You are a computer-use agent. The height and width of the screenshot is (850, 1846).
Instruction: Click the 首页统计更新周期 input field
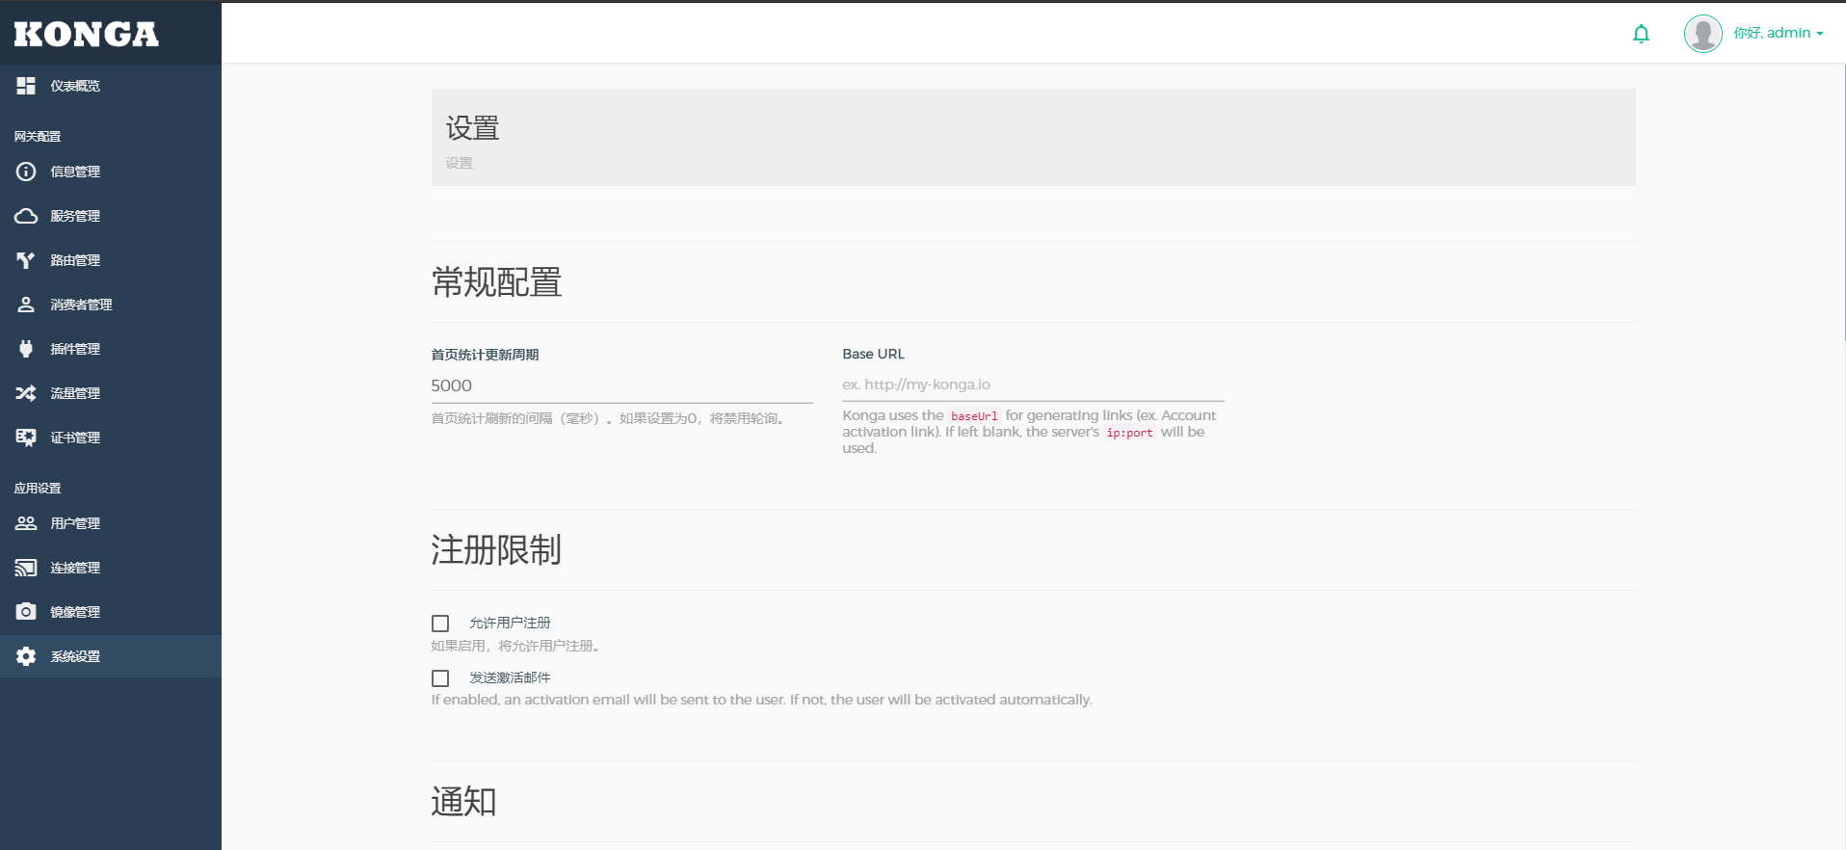(x=621, y=385)
